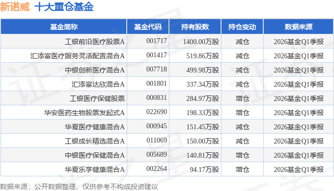Image resolution: width=334 pixels, height=191 pixels.
Task: Click 2026基金Q1季报 in the 005689 row
Action: [299, 155]
